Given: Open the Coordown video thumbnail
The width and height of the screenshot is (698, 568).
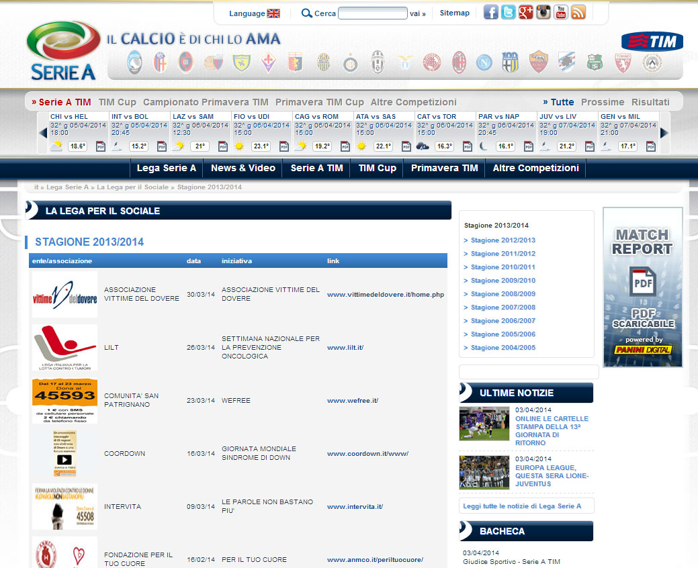Looking at the screenshot, I should coord(64,454).
